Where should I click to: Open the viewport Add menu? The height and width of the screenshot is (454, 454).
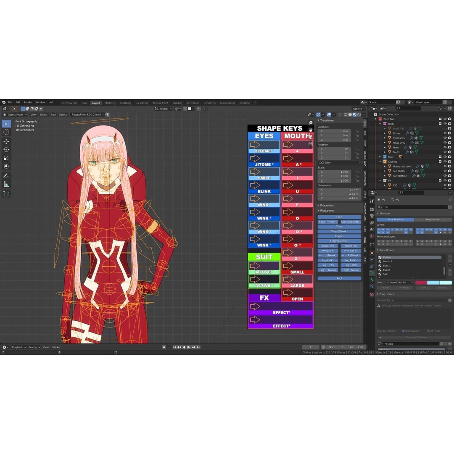(53, 115)
